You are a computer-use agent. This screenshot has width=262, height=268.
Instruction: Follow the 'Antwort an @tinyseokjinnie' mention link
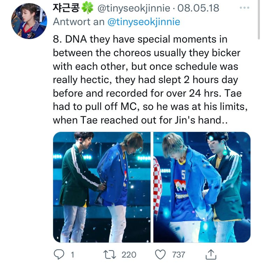pos(144,22)
